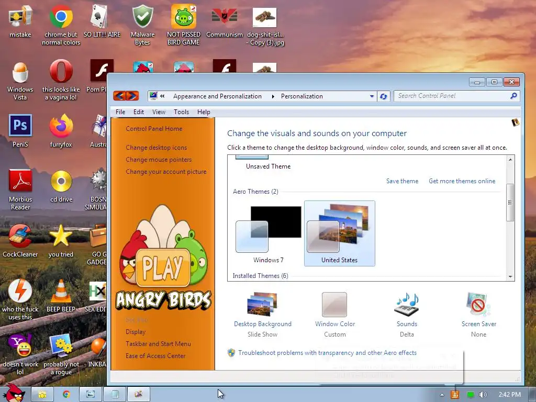Open 'probably not a rogue' desktop icon

[61, 345]
